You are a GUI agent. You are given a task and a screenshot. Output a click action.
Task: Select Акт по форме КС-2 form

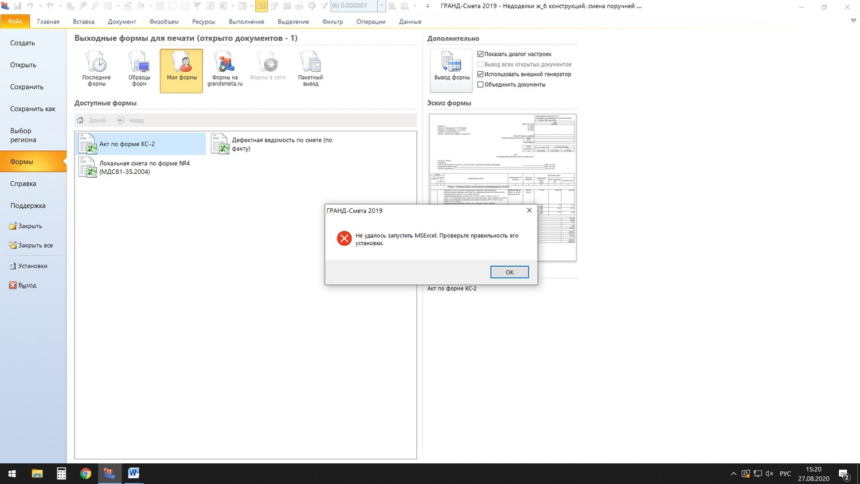click(x=141, y=144)
